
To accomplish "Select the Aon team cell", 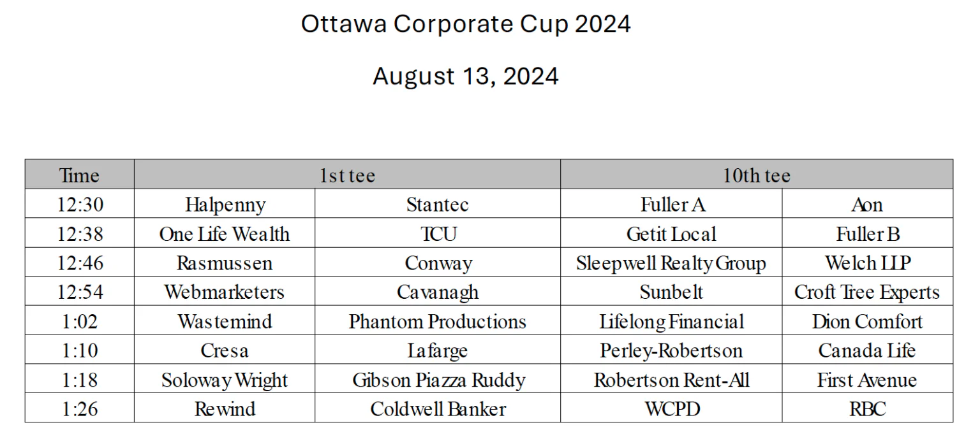I will click(x=867, y=205).
